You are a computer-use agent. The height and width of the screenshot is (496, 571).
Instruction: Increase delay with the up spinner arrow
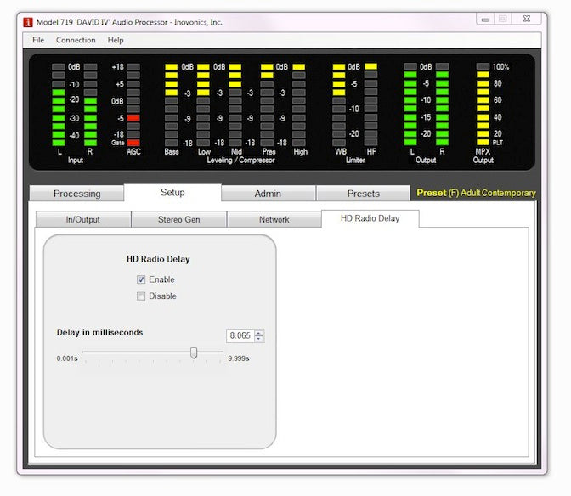pyautogui.click(x=259, y=333)
